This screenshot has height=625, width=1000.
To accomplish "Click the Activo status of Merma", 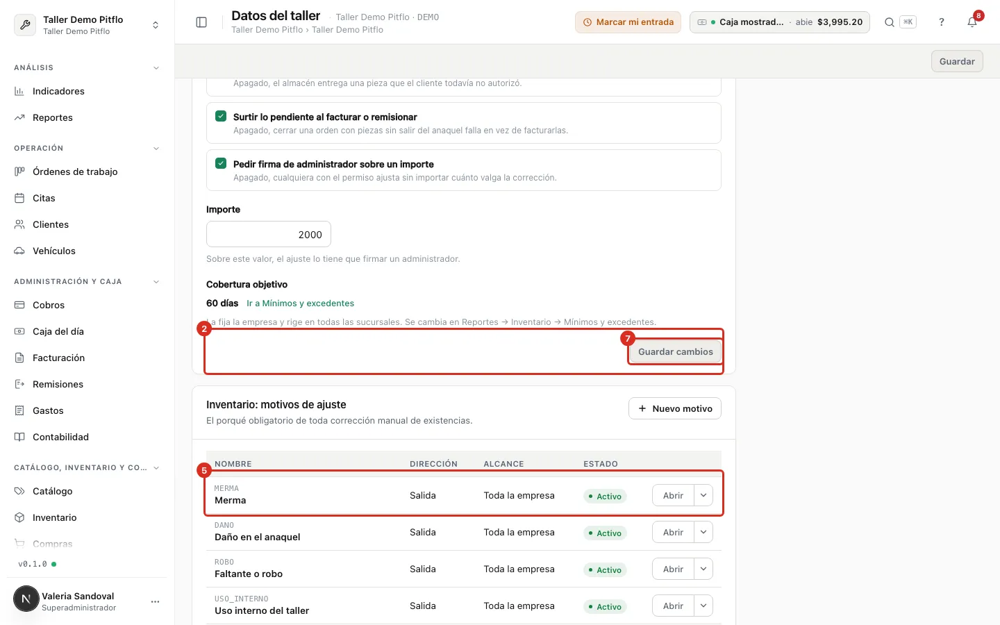I will pyautogui.click(x=605, y=496).
